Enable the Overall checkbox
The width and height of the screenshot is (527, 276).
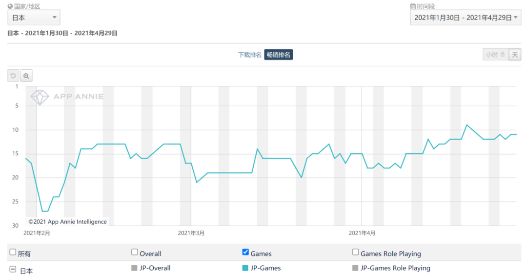(x=135, y=252)
